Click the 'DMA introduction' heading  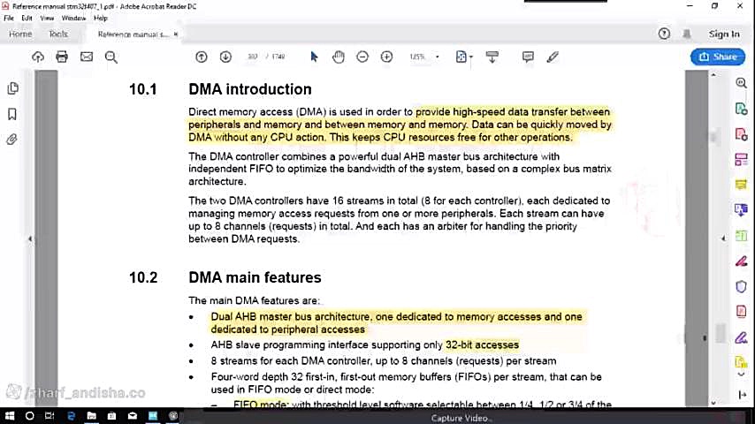[x=250, y=89]
